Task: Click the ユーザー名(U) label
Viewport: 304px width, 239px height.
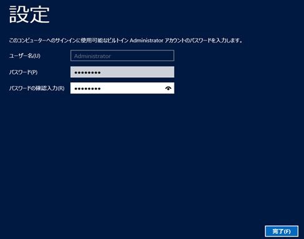Action: 24,56
